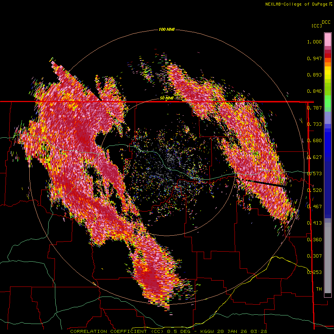Select the 0.893 legend value
Viewport: 334px width, 334px height.
[314, 75]
